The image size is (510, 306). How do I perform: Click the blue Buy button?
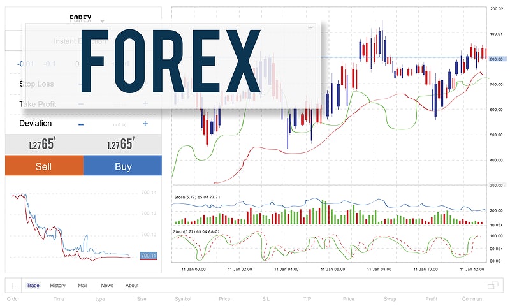point(122,166)
